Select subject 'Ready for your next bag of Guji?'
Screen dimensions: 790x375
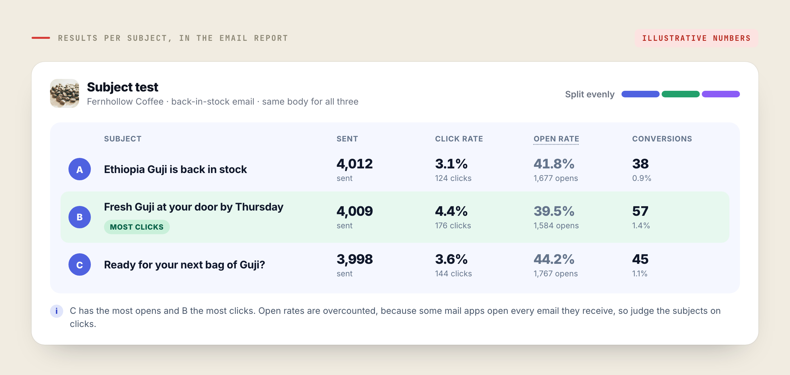tap(184, 265)
